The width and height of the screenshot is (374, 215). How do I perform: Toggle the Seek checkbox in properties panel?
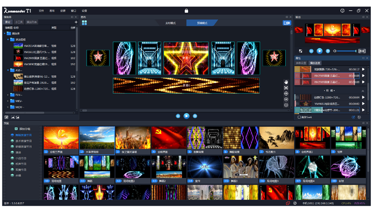(299, 117)
